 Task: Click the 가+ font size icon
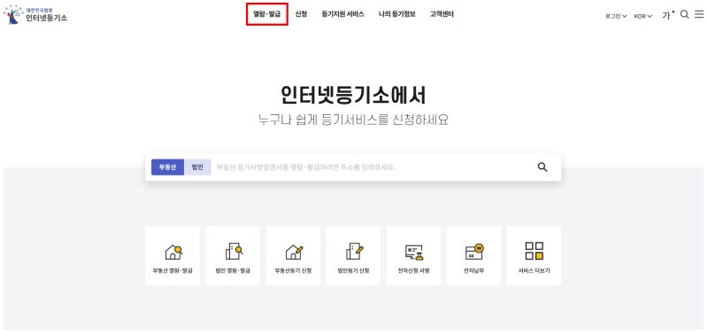pos(668,14)
